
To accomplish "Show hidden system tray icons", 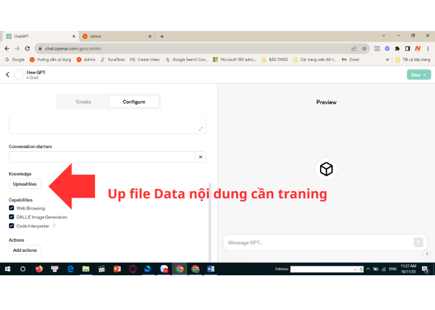I will (x=367, y=269).
